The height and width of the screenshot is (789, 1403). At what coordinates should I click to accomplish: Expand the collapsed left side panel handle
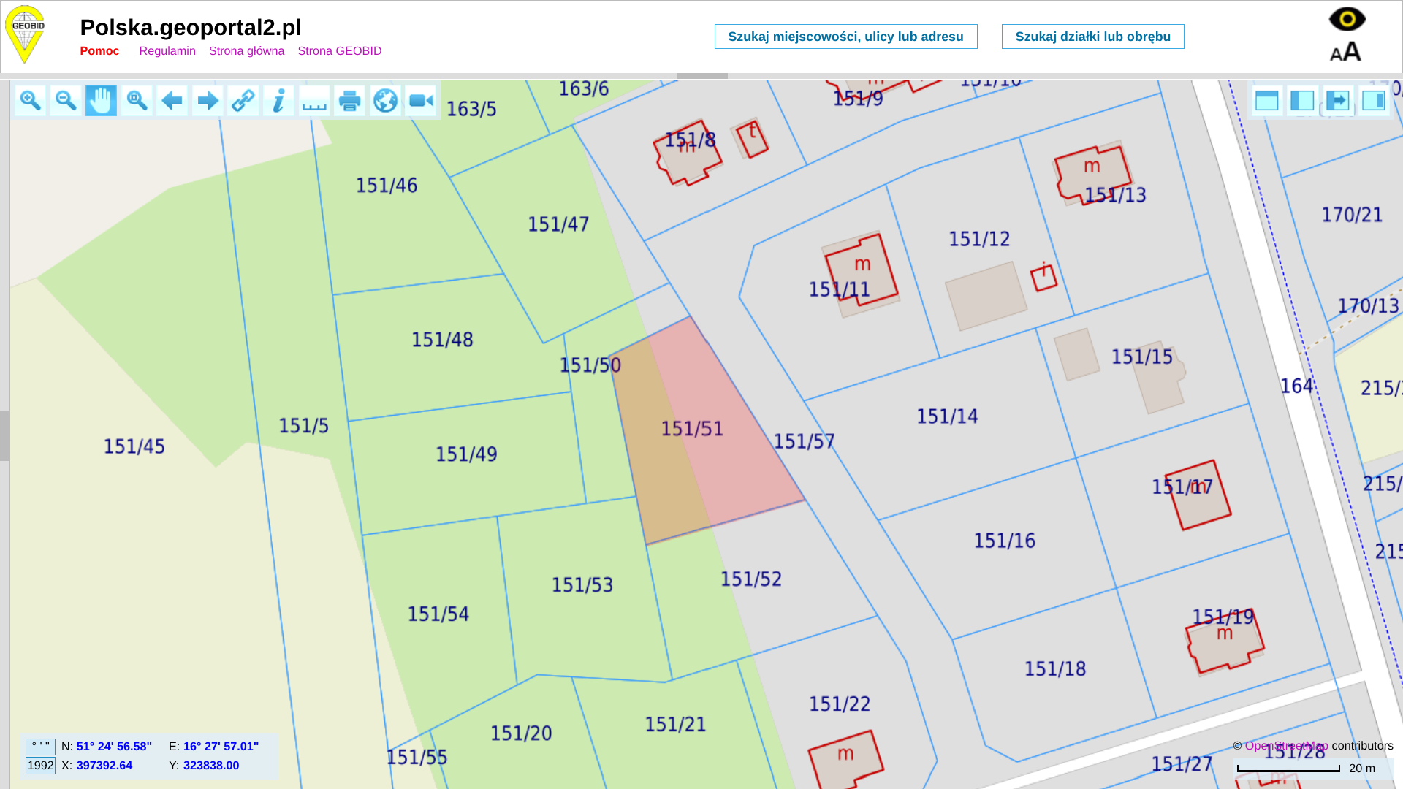click(5, 435)
